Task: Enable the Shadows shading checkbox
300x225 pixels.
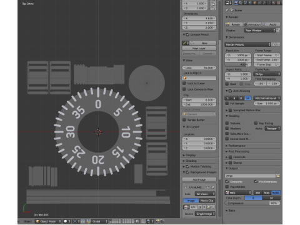Action: point(227,128)
